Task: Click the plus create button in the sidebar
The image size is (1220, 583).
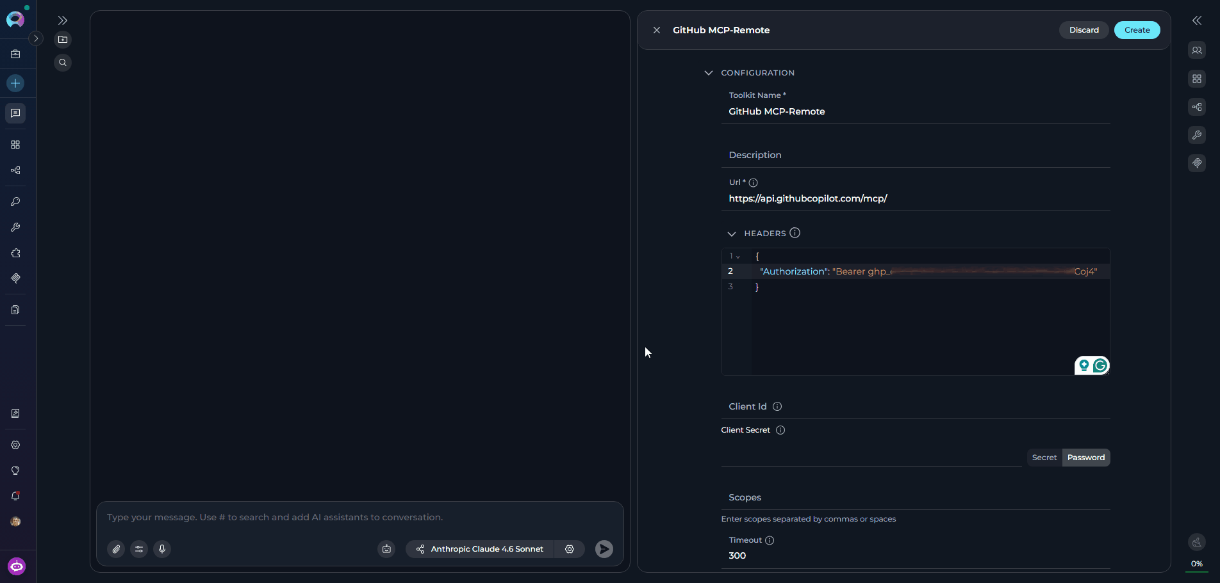Action: [x=15, y=83]
